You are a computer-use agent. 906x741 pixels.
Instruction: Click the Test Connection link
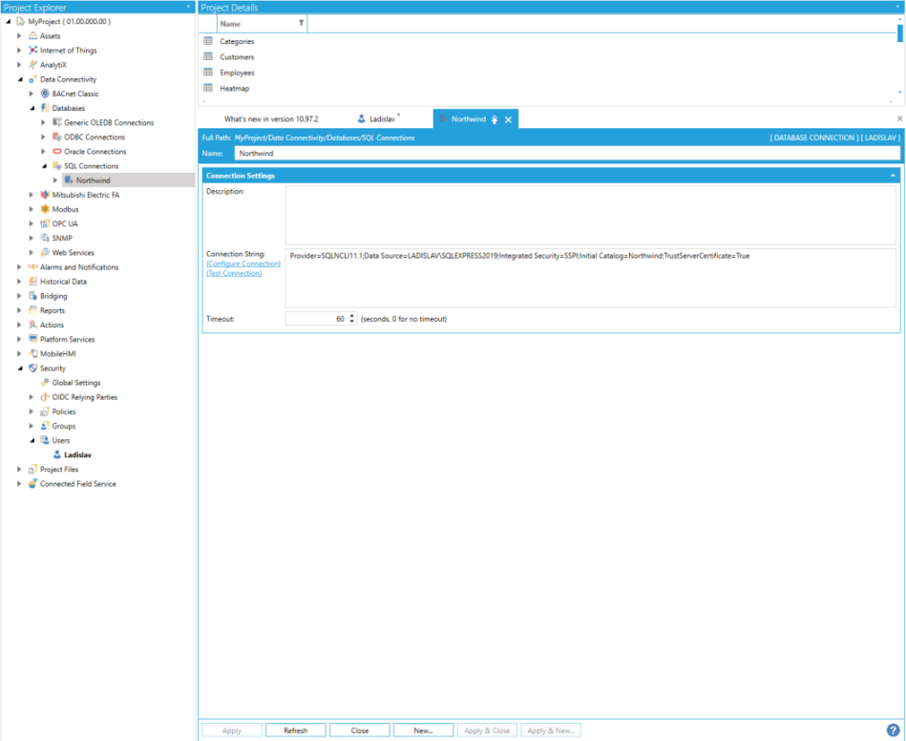234,273
